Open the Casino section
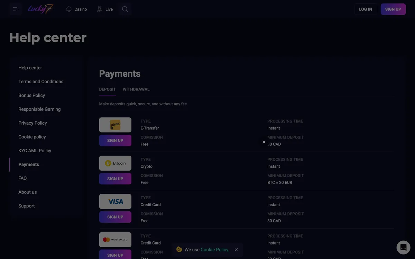This screenshot has height=259, width=415. (x=76, y=9)
